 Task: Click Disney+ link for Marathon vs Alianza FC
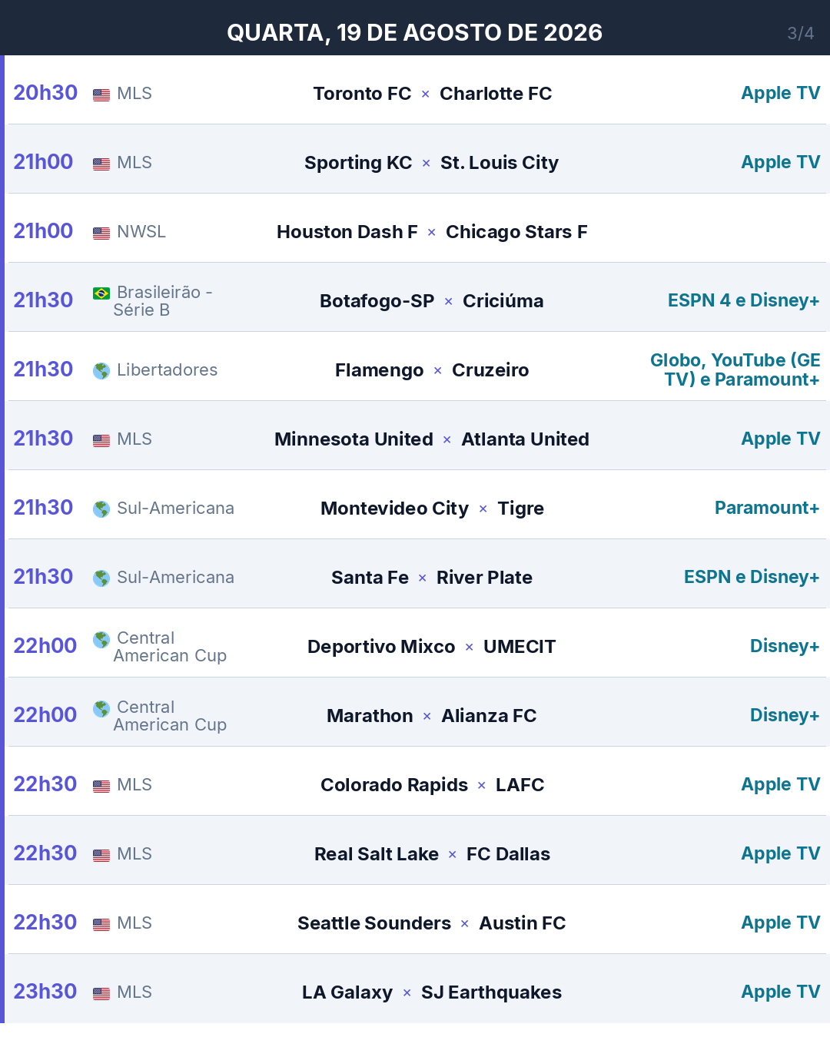tap(785, 715)
